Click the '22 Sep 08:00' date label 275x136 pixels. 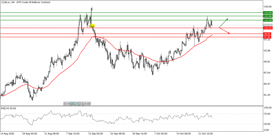coord(118,134)
